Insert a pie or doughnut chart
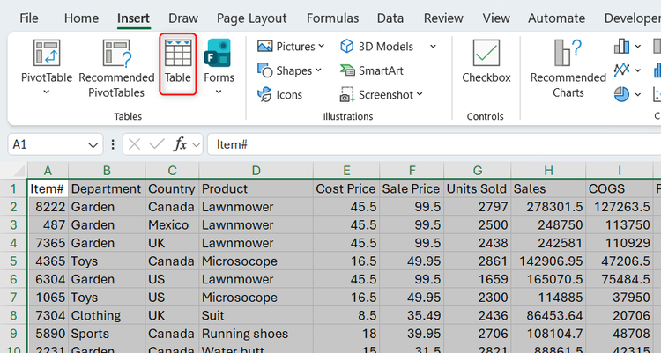The image size is (661, 353). coord(621,94)
